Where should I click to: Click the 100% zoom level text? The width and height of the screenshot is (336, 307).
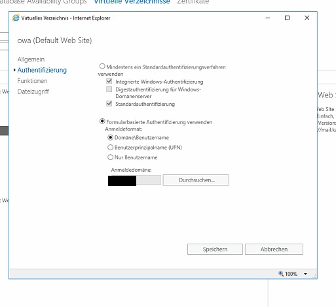click(x=291, y=274)
